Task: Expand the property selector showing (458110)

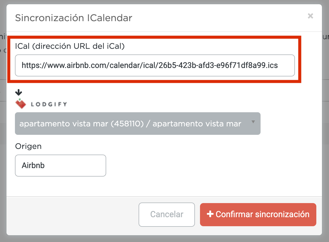Action: coord(138,124)
